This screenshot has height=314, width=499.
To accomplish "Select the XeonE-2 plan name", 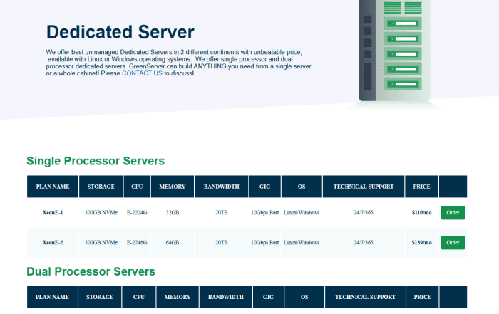I will [53, 242].
